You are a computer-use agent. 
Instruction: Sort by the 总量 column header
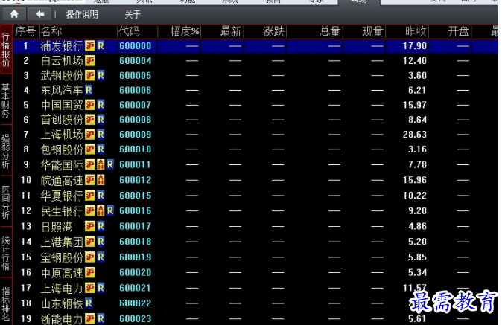click(330, 32)
